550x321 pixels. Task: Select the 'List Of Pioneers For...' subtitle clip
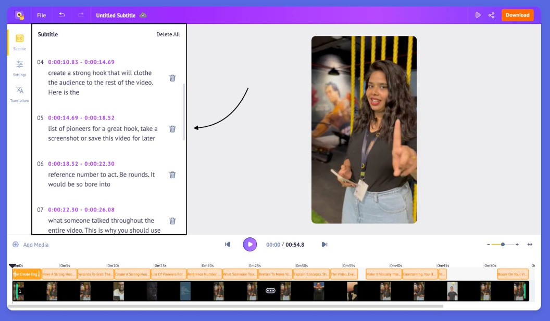tap(168, 274)
